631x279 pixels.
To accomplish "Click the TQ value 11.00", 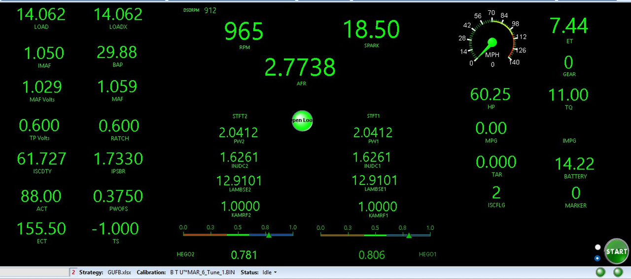I will click(569, 94).
